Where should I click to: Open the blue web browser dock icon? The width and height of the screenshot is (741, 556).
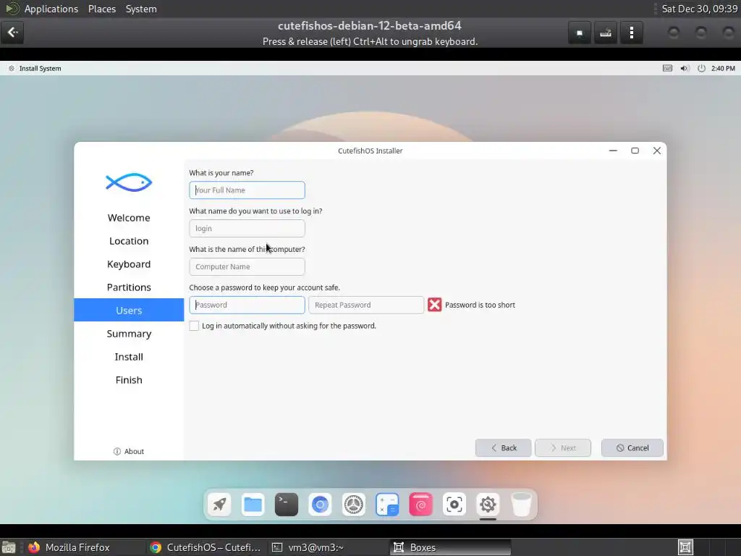tap(320, 505)
